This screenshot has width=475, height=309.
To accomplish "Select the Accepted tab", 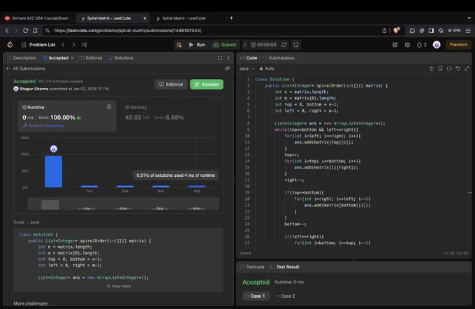I will [x=56, y=58].
